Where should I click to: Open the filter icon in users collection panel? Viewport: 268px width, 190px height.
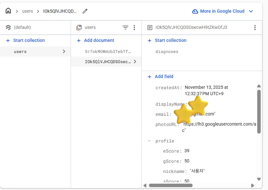point(125,28)
